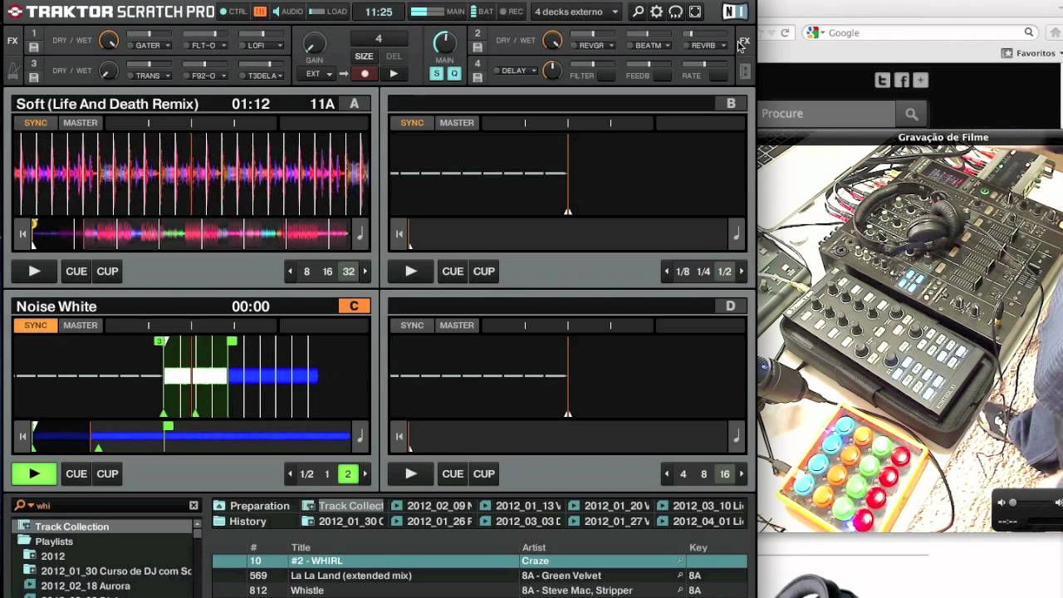Click CUE button on deck C
The width and height of the screenshot is (1063, 598).
[x=76, y=473]
